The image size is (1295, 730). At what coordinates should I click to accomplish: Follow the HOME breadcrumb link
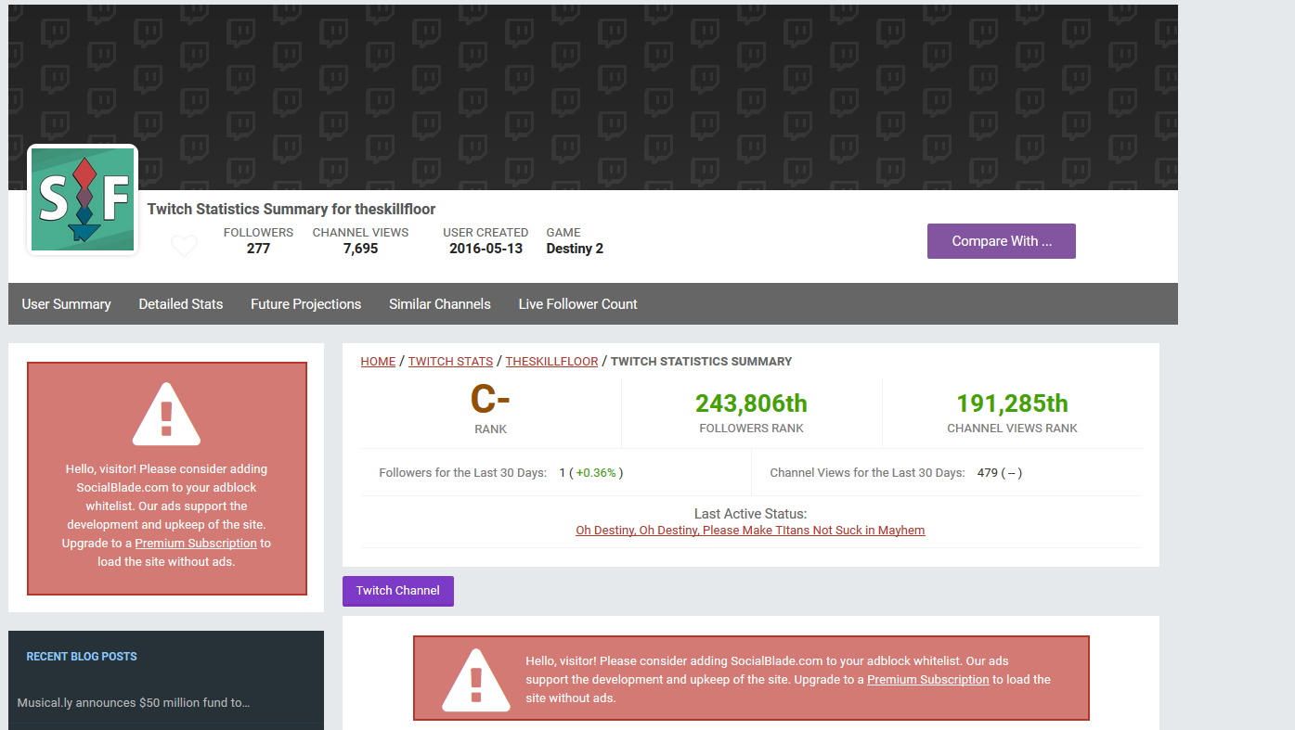pos(378,362)
